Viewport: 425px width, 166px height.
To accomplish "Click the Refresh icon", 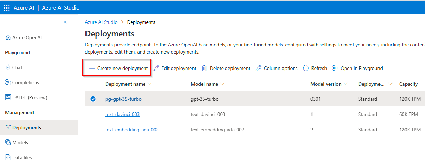I will (x=306, y=68).
